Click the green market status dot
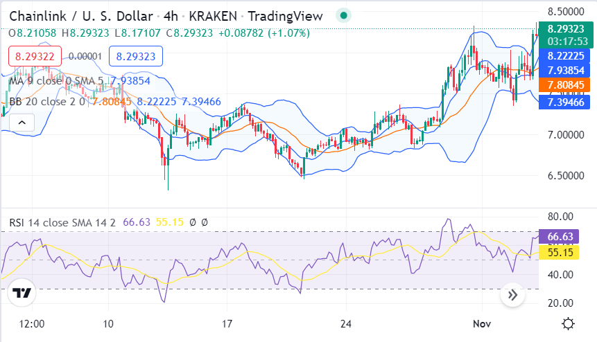 [343, 16]
